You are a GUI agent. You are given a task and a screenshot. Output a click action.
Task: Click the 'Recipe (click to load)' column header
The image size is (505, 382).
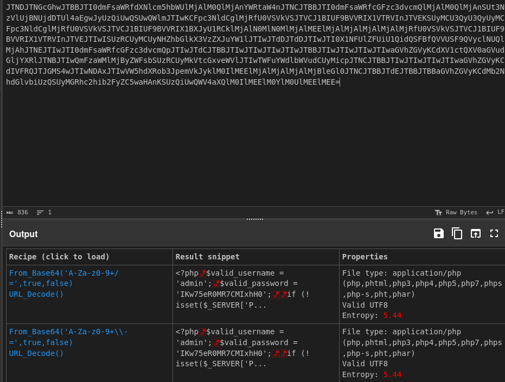pyautogui.click(x=59, y=257)
